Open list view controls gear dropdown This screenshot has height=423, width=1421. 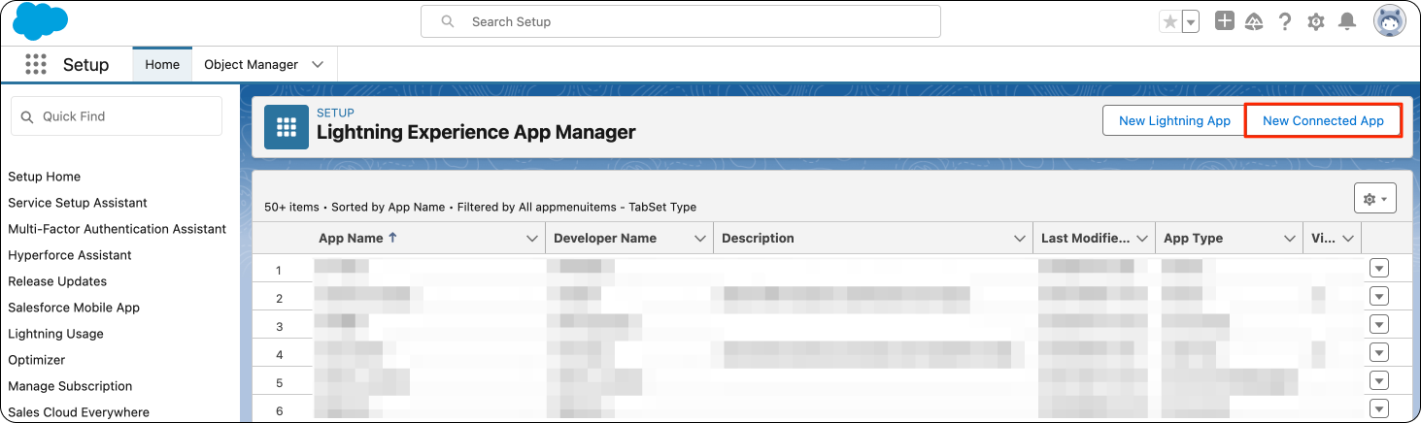click(x=1374, y=198)
